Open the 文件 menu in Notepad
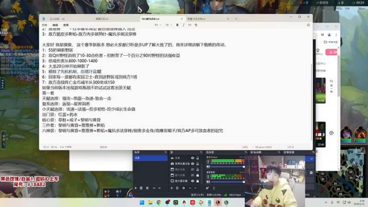The width and height of the screenshot is (368, 207). (45, 25)
